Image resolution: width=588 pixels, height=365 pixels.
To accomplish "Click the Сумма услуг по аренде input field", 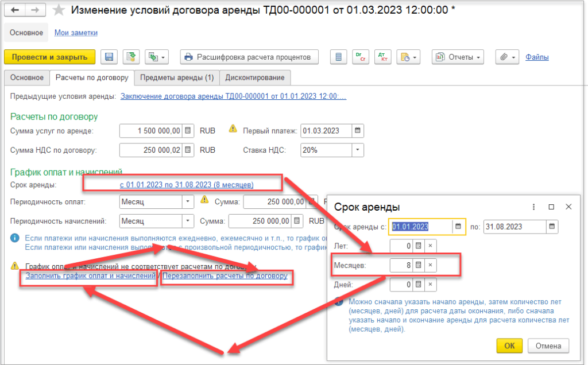I will (x=152, y=130).
